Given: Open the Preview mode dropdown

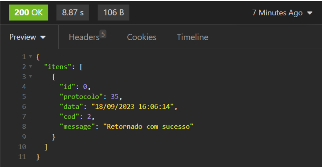Looking at the screenshot, I should click(27, 37).
